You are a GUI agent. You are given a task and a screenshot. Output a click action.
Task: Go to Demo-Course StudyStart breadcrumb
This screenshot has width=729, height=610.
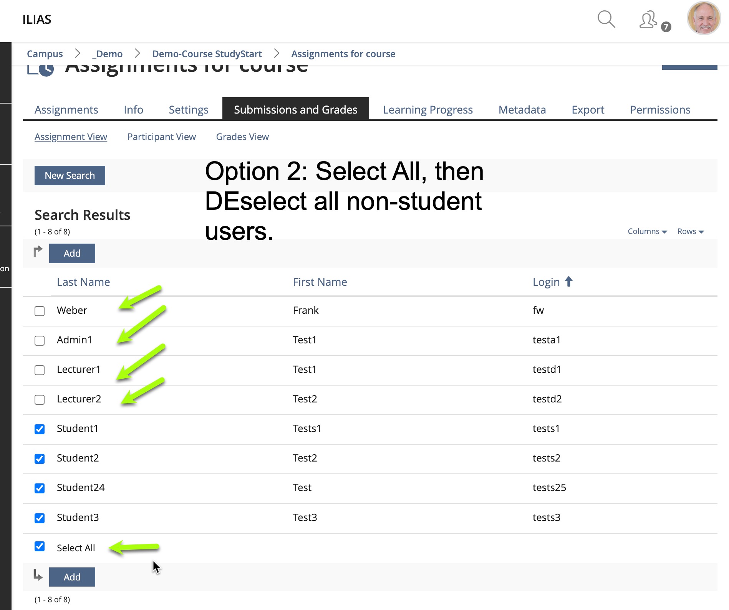point(207,54)
